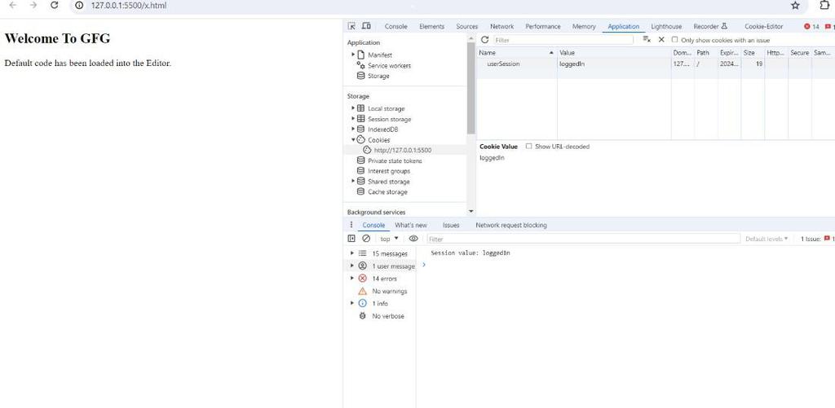The image size is (835, 408).
Task: Click the 1 Issue flag in the console
Action: 817,239
